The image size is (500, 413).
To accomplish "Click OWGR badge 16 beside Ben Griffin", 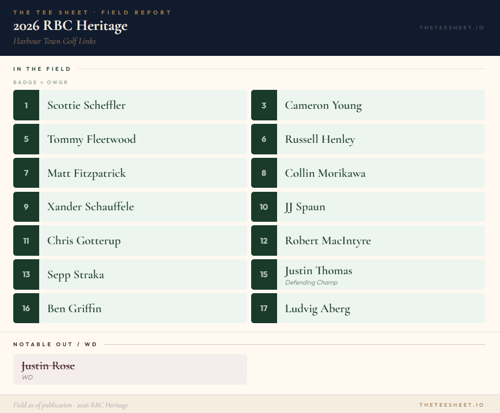I will [x=26, y=308].
